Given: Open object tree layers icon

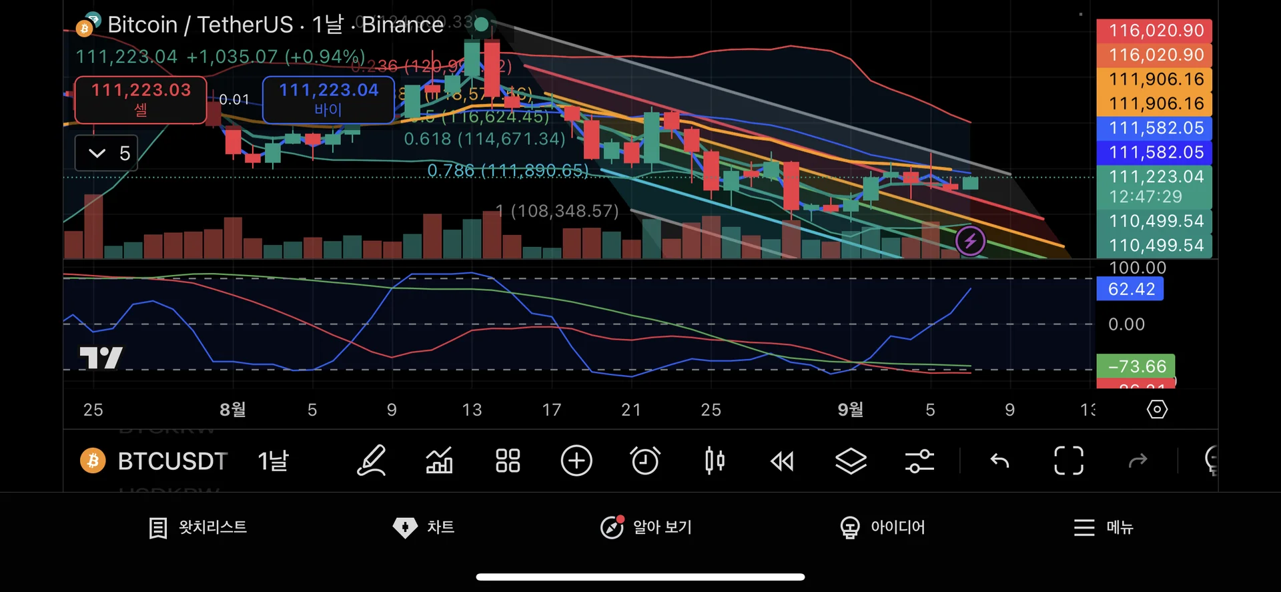Looking at the screenshot, I should [851, 461].
